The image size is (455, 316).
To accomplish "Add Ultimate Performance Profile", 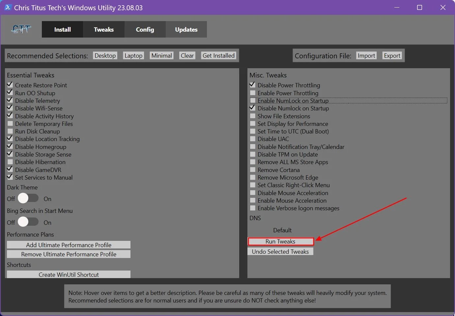I will pyautogui.click(x=69, y=244).
